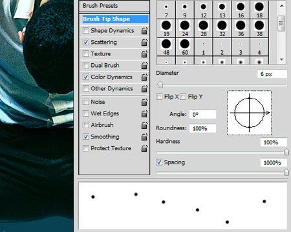Click brush preset list scroll up arrow
Image resolution: width=291 pixels, height=232 pixels.
281,6
